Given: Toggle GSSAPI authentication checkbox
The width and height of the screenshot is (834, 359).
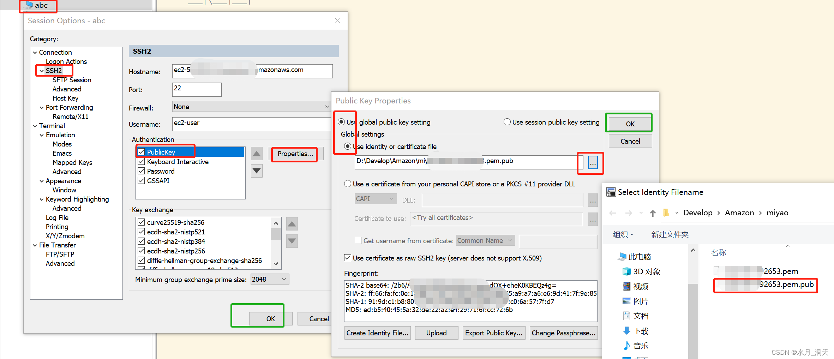Looking at the screenshot, I should click(x=141, y=181).
